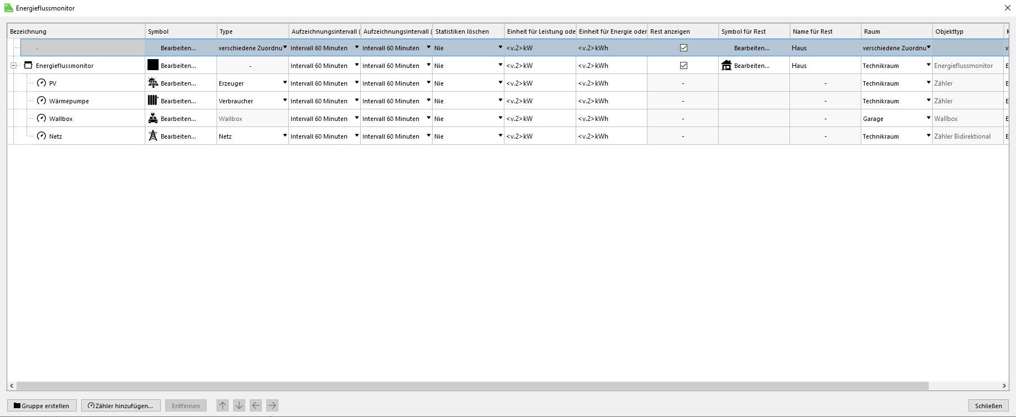Click the Type column header
The image size is (1016, 417).
(253, 31)
